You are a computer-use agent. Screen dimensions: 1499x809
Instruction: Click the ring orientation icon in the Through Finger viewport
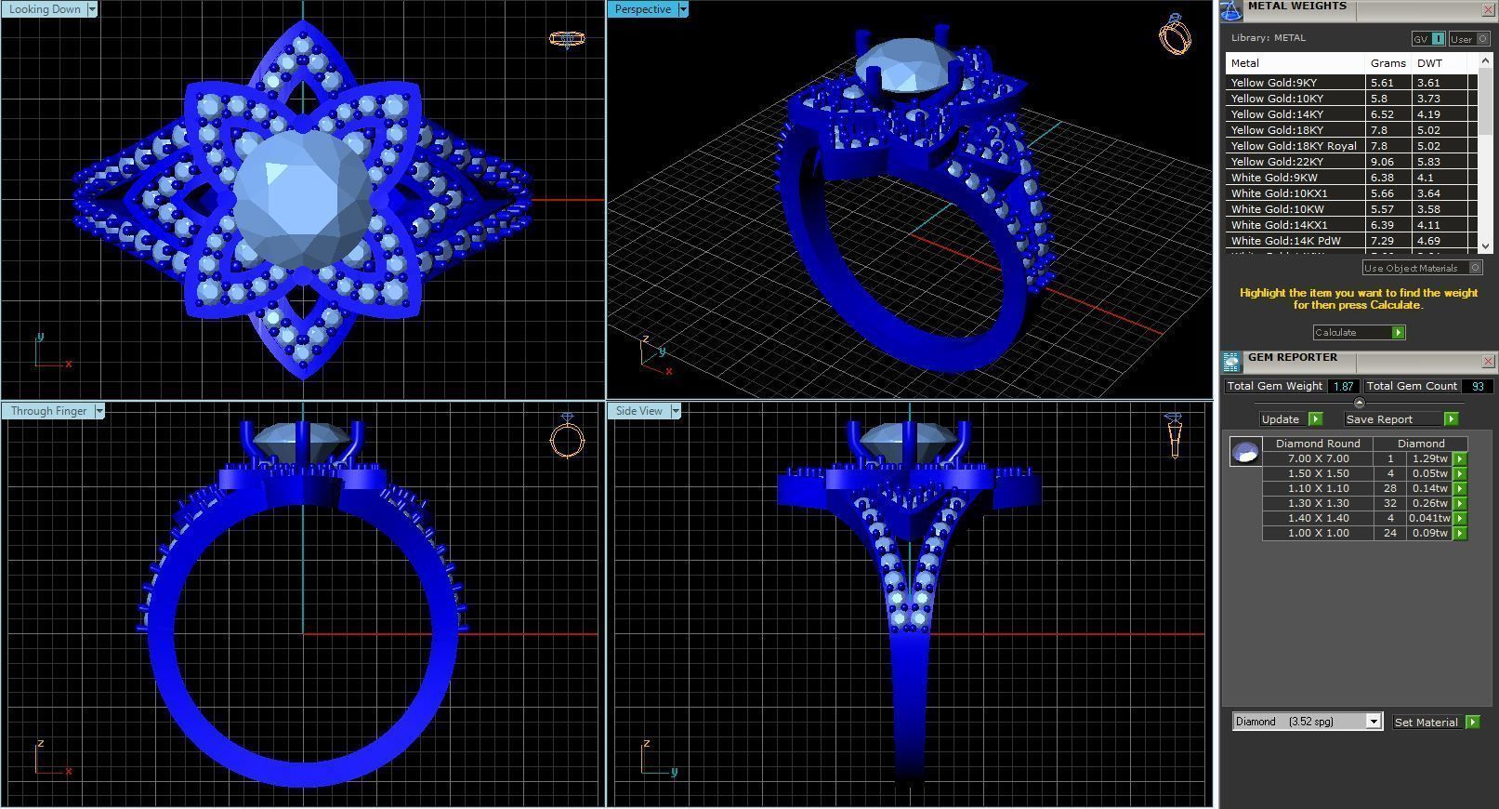tap(567, 437)
